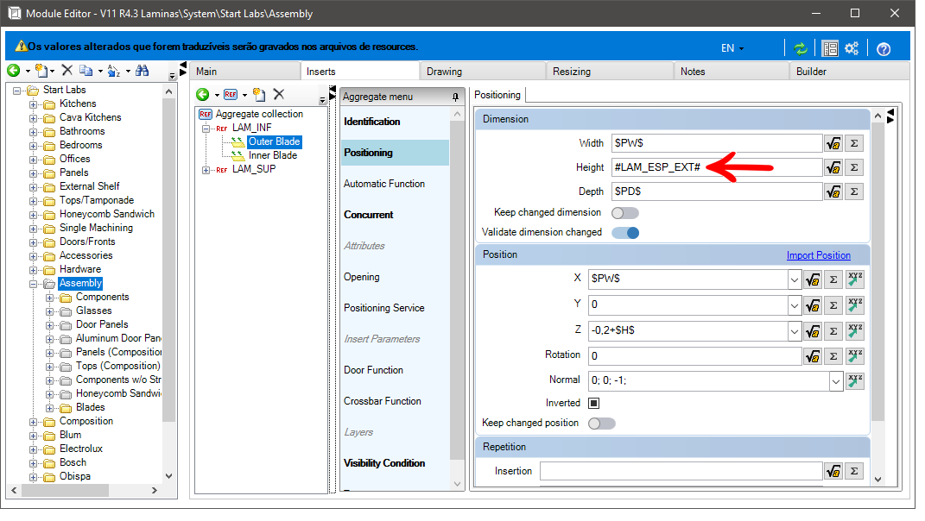Click the Insertion input field
The height and width of the screenshot is (521, 925).
[681, 471]
